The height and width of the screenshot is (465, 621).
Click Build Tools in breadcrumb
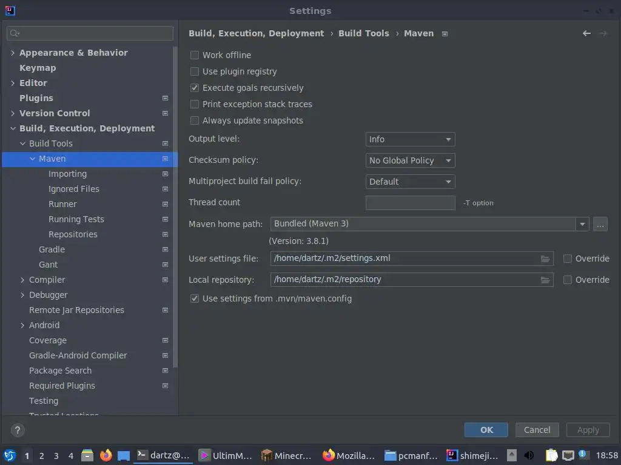click(x=364, y=34)
